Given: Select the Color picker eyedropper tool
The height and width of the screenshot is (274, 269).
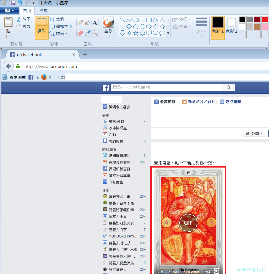Looking at the screenshot, I should (x=88, y=33).
